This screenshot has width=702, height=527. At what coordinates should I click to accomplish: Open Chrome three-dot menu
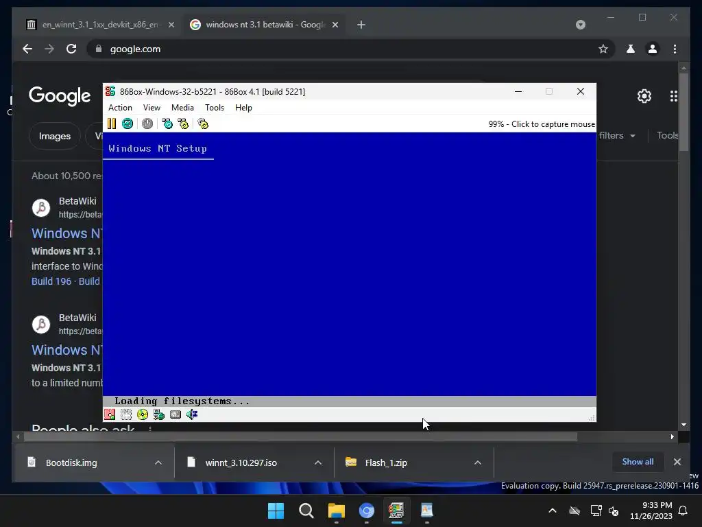click(675, 49)
